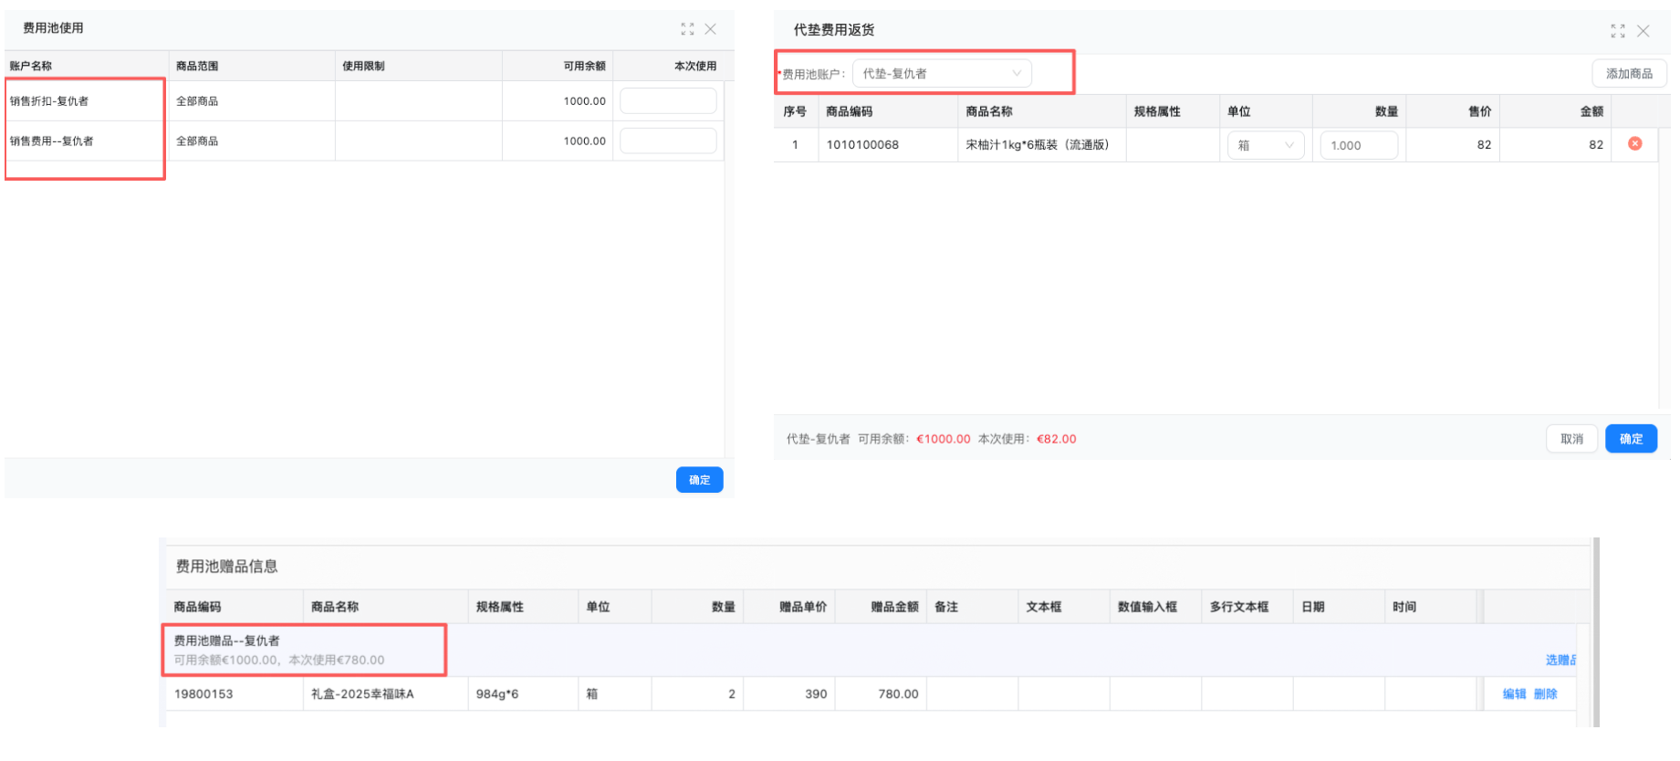Click 添加商品 button
Screen dimensions: 1680x761
[1630, 73]
